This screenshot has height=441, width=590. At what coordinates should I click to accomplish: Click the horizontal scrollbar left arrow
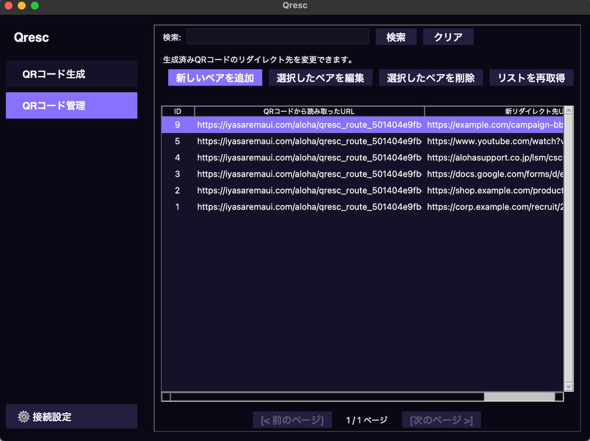(x=166, y=397)
